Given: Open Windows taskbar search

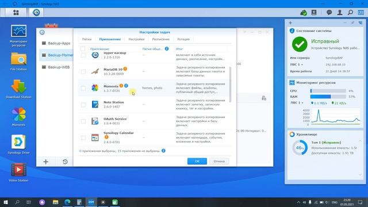Looking at the screenshot, I should [17, 202].
